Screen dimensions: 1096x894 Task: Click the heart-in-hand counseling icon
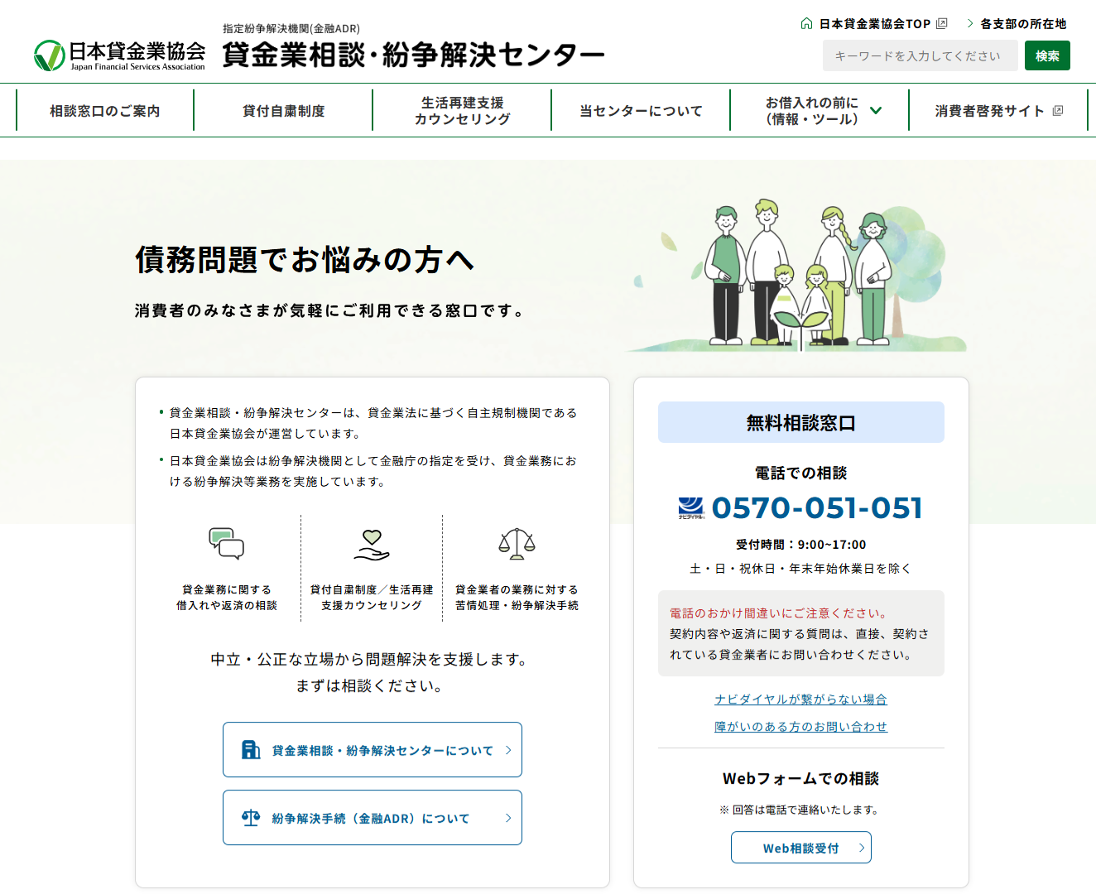tap(372, 545)
